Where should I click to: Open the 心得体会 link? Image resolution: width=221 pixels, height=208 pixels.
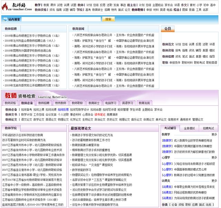pos(88,115)
